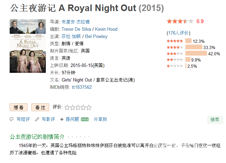Open actress 莎拉·加顿 page
This screenshot has height=163, width=226.
pos(71,36)
